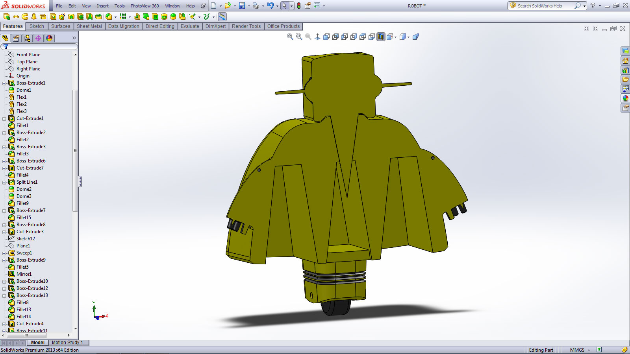Open the Linear Pattern dropdown arrow
This screenshot has width=630, height=354.
(x=130, y=17)
